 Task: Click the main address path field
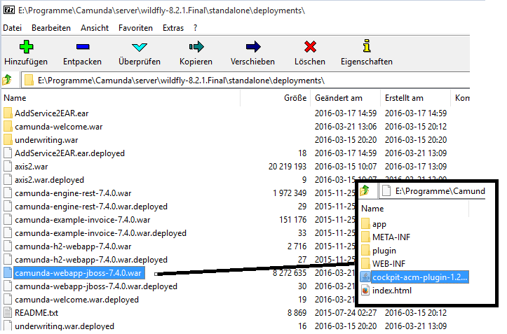(x=245, y=80)
